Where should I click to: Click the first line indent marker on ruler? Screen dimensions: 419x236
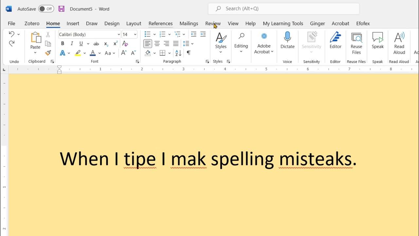coord(59,67)
